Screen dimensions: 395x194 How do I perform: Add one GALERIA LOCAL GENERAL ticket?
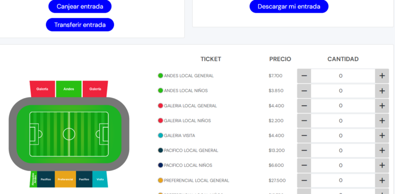[x=382, y=106]
